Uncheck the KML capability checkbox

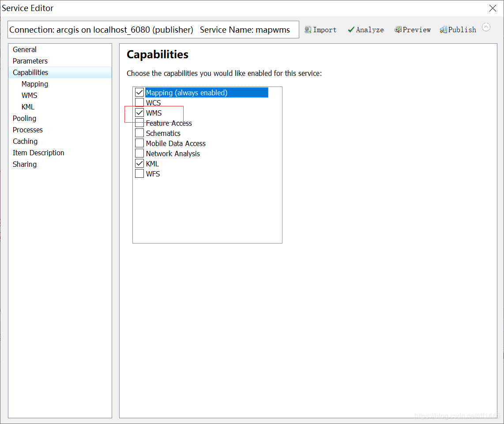click(139, 163)
